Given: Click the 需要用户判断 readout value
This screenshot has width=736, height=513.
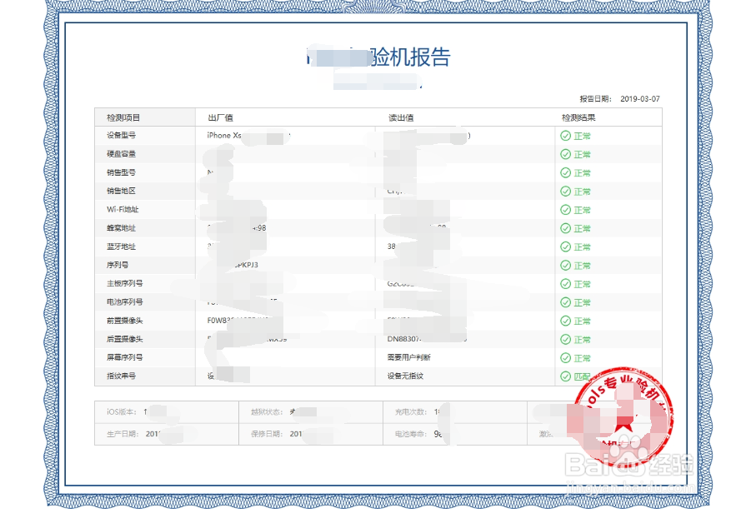Looking at the screenshot, I should point(408,357).
